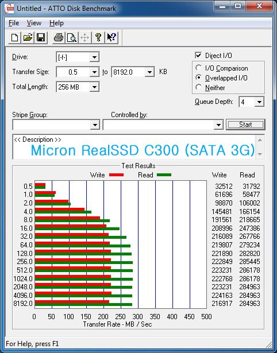Screen dimensions: 277x353
Task: Click the window resize grip corner
Action: pyautogui.click(x=269, y=345)
